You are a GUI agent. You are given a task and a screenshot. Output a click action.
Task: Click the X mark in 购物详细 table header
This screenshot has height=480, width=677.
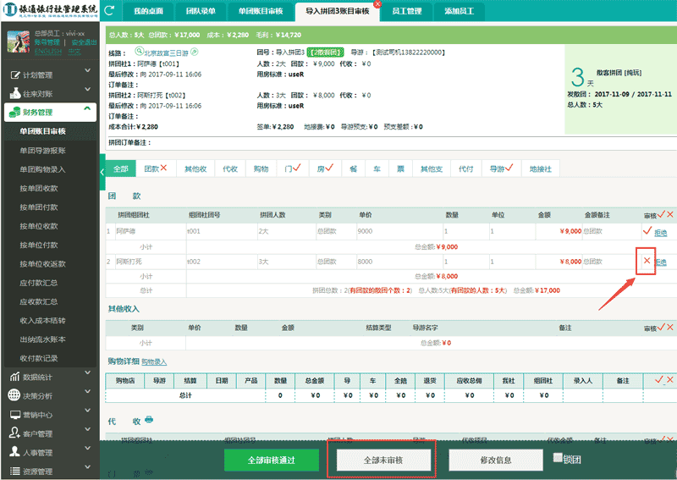669,380
